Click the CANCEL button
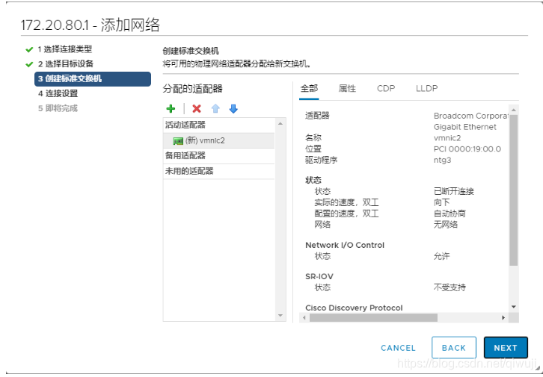 pos(398,348)
